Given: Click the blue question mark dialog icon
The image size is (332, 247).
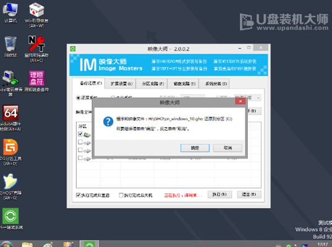Looking at the screenshot, I should (108, 122).
